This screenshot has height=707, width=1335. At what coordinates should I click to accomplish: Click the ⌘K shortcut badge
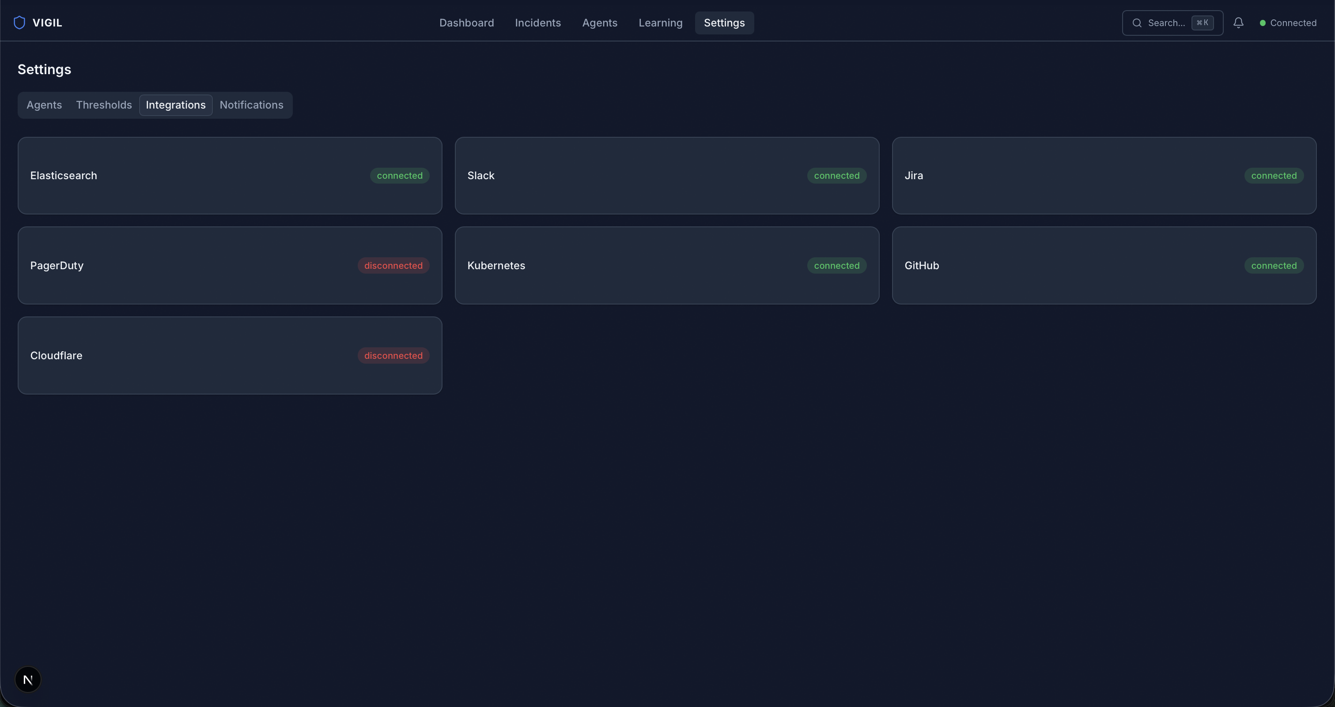point(1202,23)
